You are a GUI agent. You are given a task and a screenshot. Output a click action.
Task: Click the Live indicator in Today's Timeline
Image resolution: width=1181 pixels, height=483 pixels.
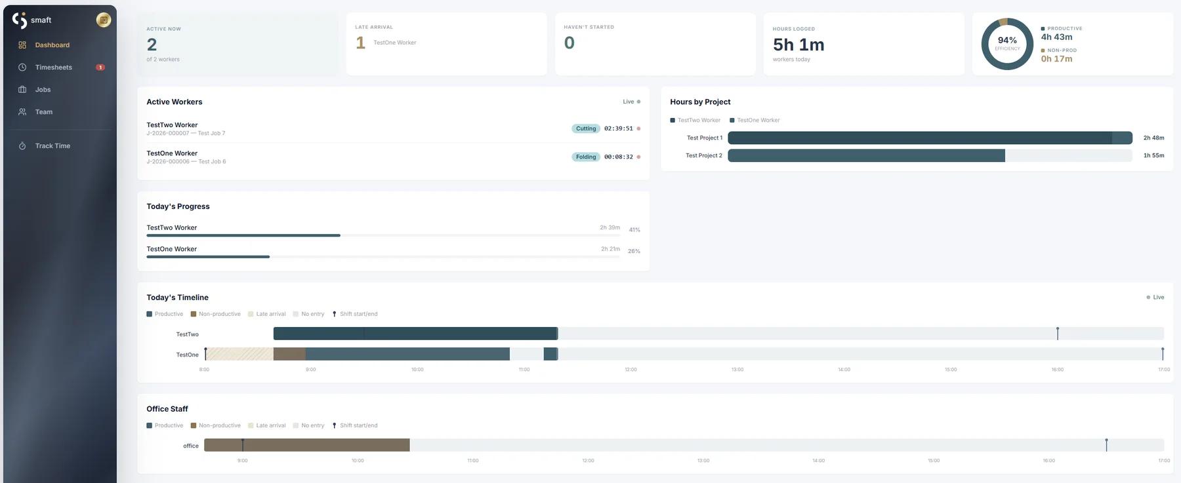[1155, 298]
